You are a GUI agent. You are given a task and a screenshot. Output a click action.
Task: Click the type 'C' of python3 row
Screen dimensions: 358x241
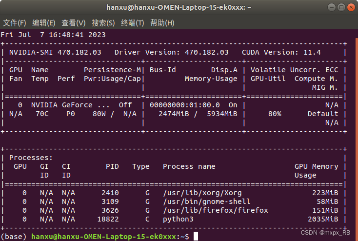pyautogui.click(x=147, y=220)
